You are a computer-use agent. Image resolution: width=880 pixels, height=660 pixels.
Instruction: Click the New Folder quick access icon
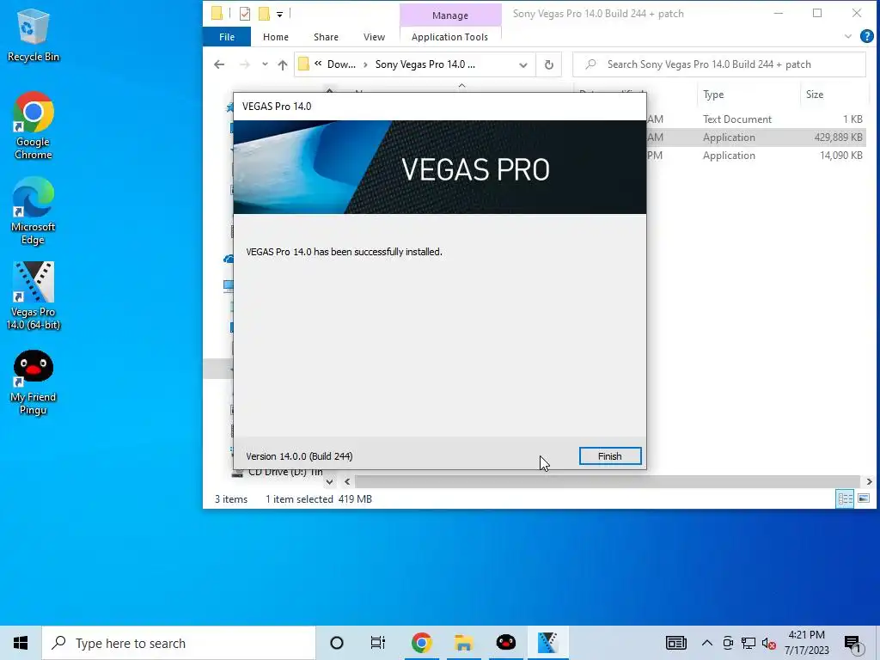point(264,14)
